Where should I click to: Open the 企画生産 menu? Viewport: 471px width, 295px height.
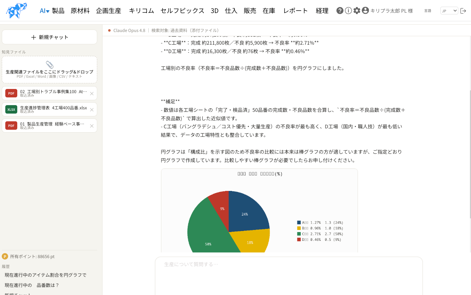tap(109, 11)
